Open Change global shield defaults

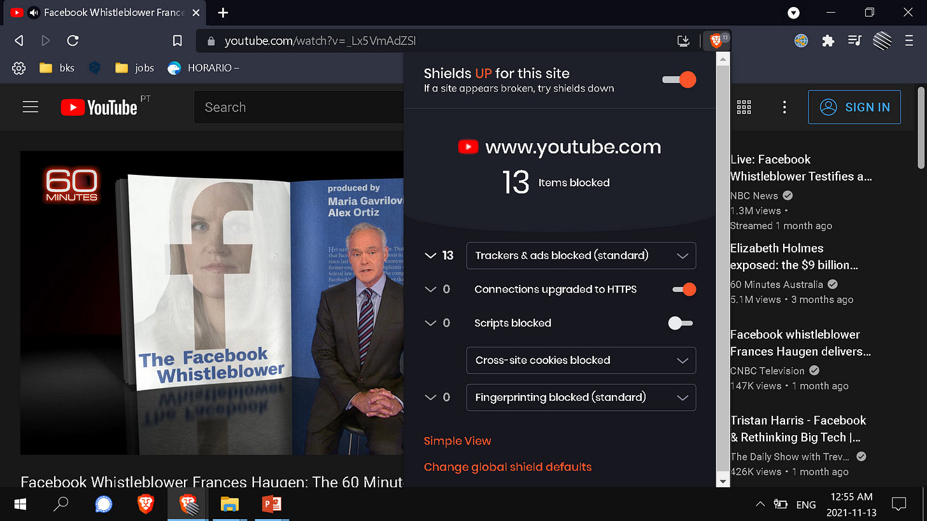507,467
